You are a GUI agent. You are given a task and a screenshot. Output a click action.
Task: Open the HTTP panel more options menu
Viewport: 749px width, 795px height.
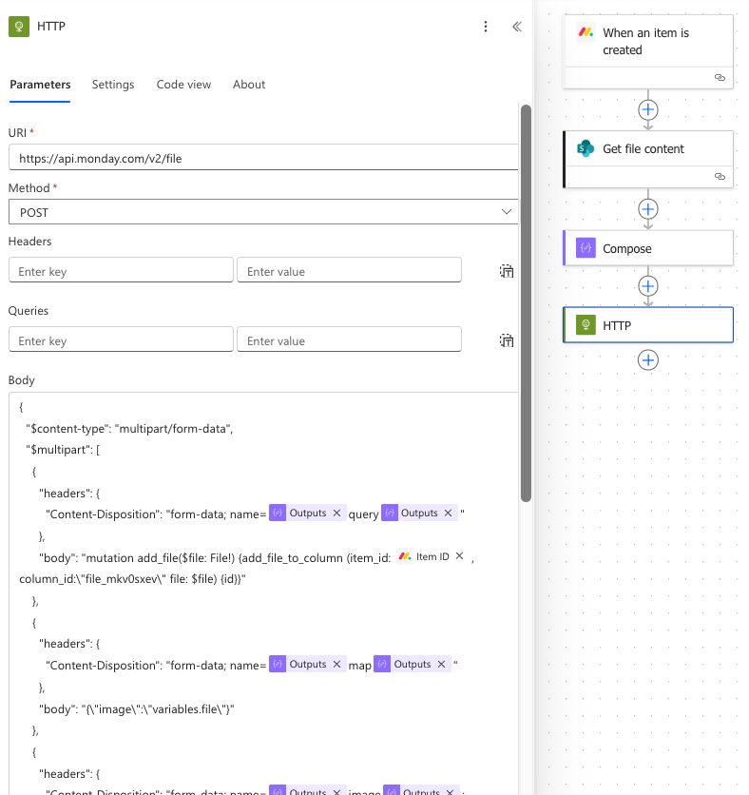click(486, 27)
